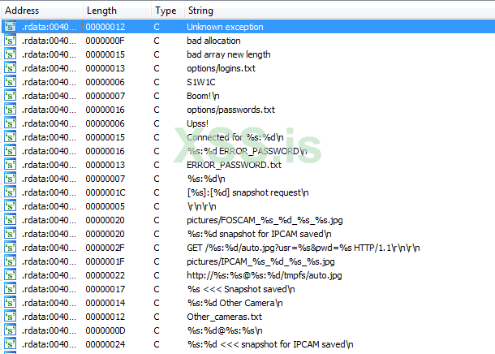Click length value 00000005
Viewport: 495px width, 354px height.
(105, 206)
